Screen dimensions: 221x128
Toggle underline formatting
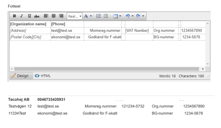click(29, 16)
